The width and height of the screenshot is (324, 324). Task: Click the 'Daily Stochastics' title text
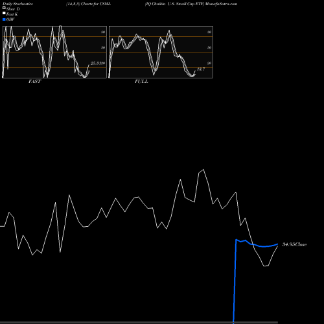pyautogui.click(x=17, y=4)
